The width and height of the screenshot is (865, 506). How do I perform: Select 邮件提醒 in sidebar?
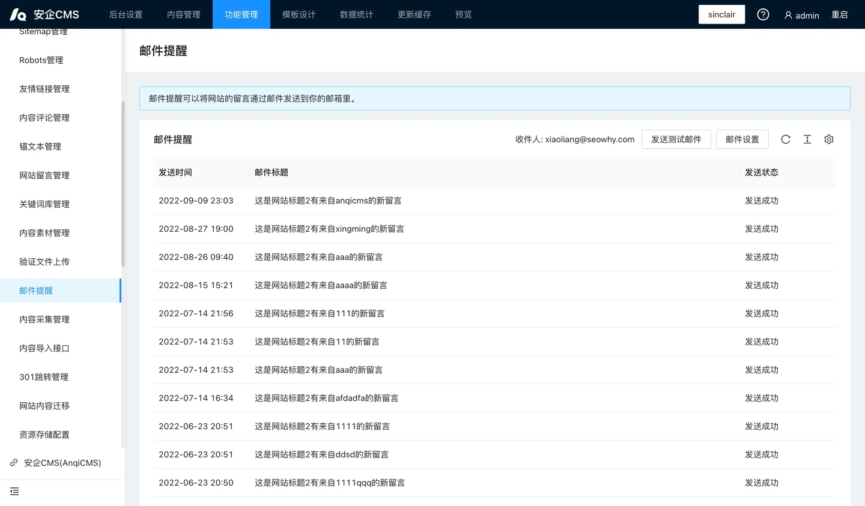60,291
